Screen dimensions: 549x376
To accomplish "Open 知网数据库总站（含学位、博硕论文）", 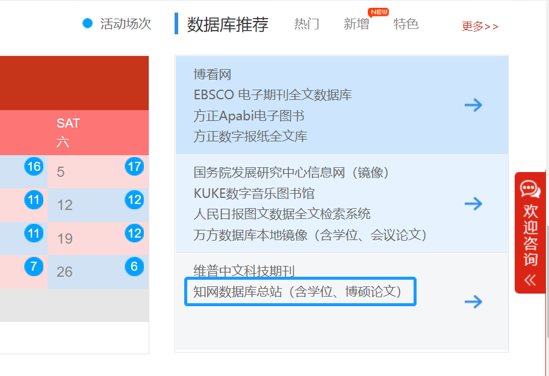I will pos(300,291).
